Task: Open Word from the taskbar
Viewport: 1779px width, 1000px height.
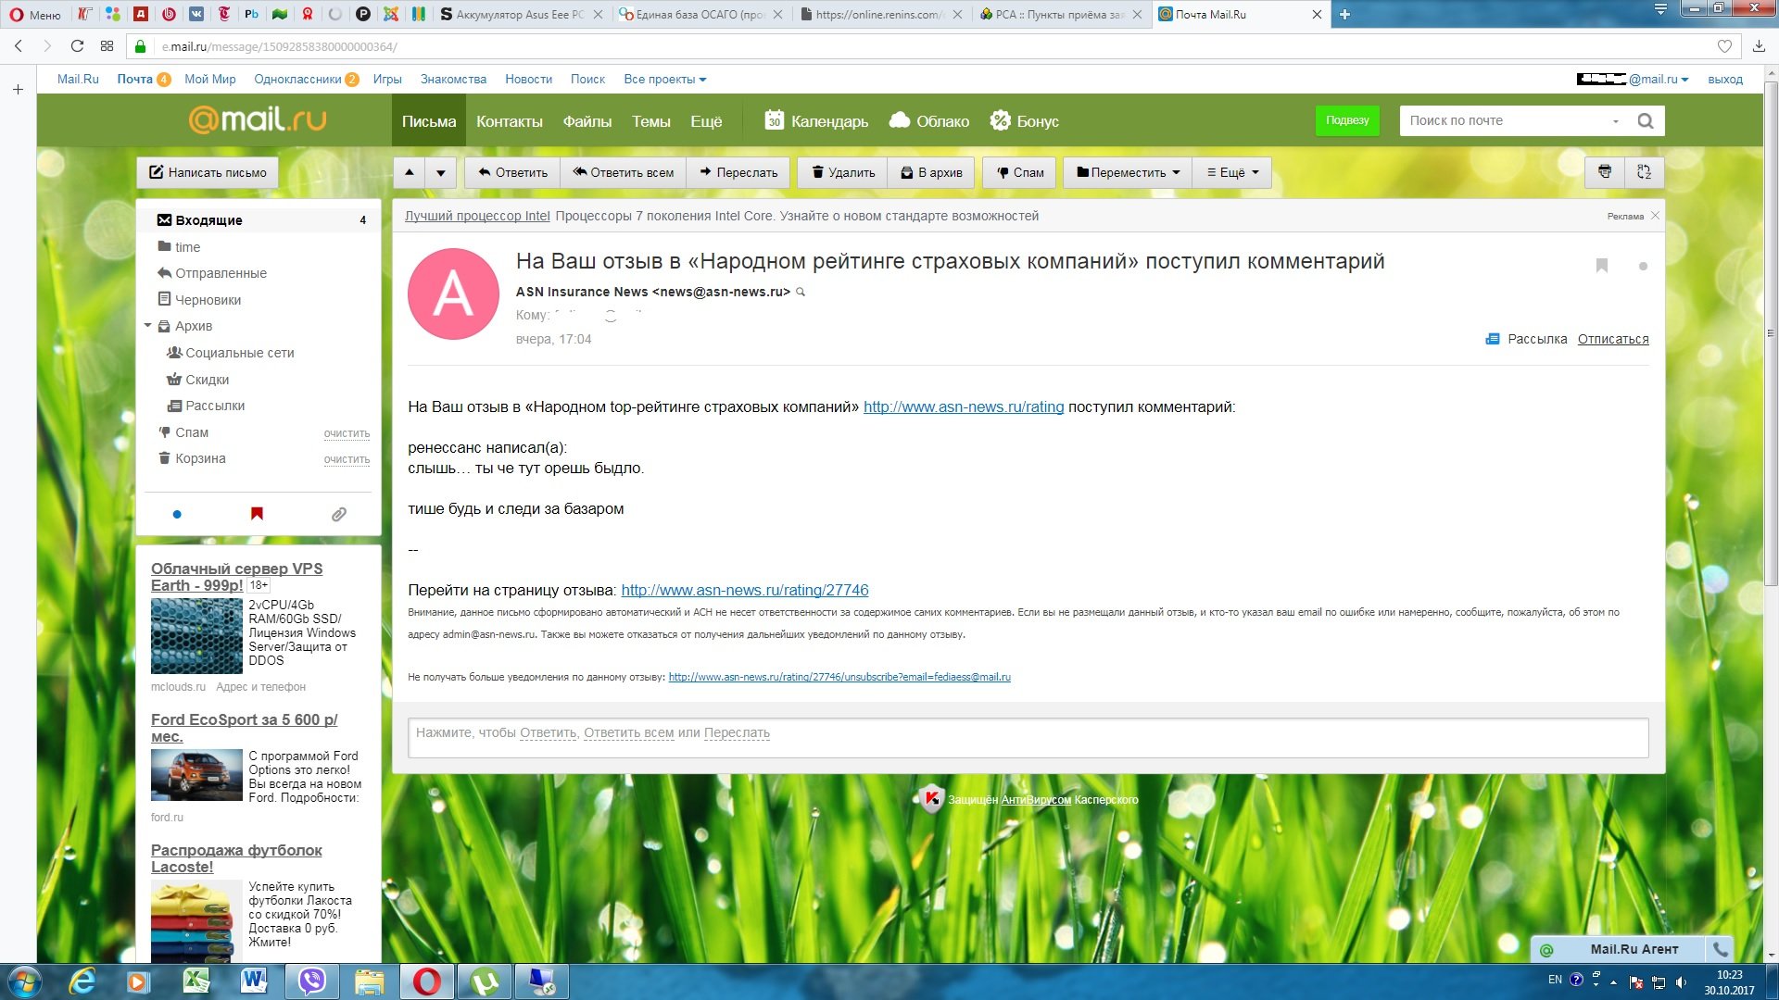Action: pos(254,981)
